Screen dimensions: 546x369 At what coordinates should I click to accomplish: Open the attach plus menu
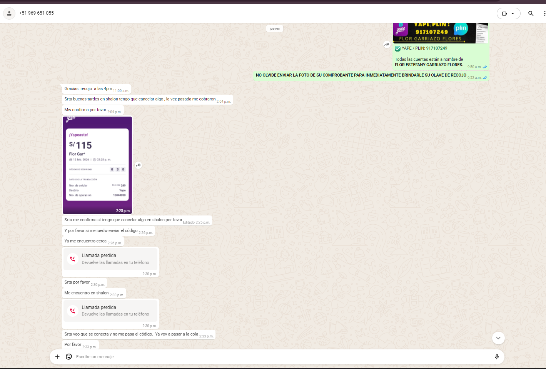coord(57,357)
